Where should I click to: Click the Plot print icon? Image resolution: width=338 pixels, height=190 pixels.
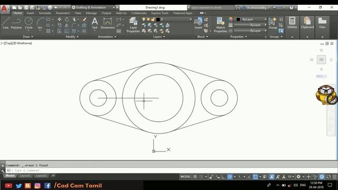point(50,7)
